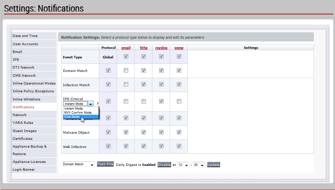This screenshot has height=190, width=335.
Task: Toggle Global snmp checkbox
Action: [179, 57]
